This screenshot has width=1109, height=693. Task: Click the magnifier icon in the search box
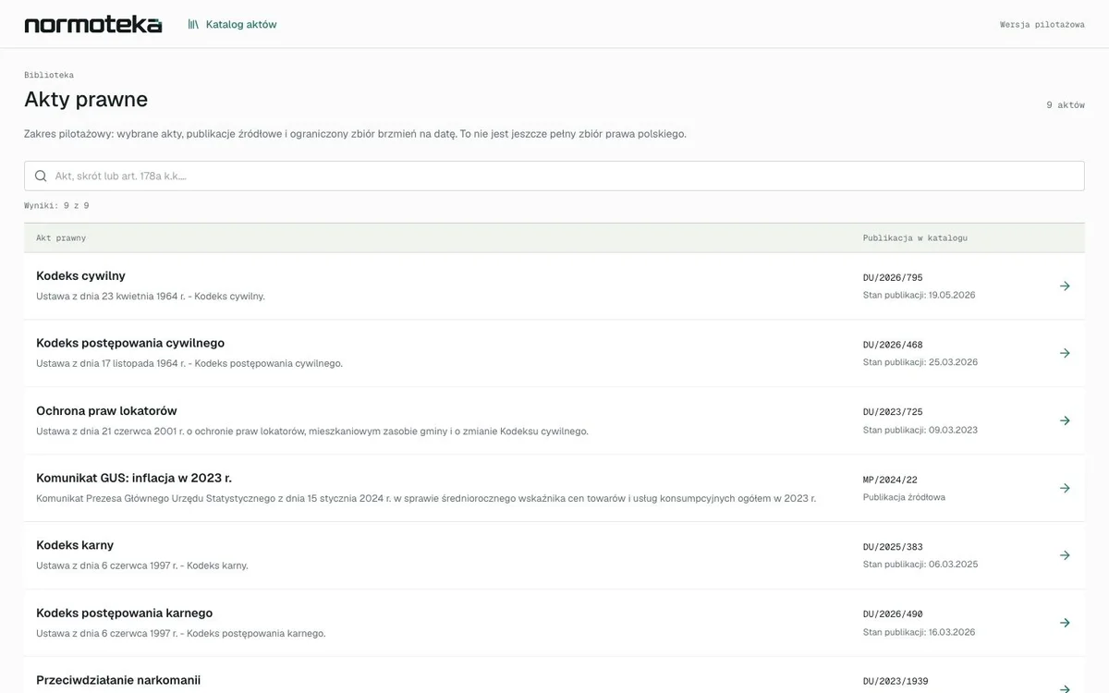coord(41,176)
